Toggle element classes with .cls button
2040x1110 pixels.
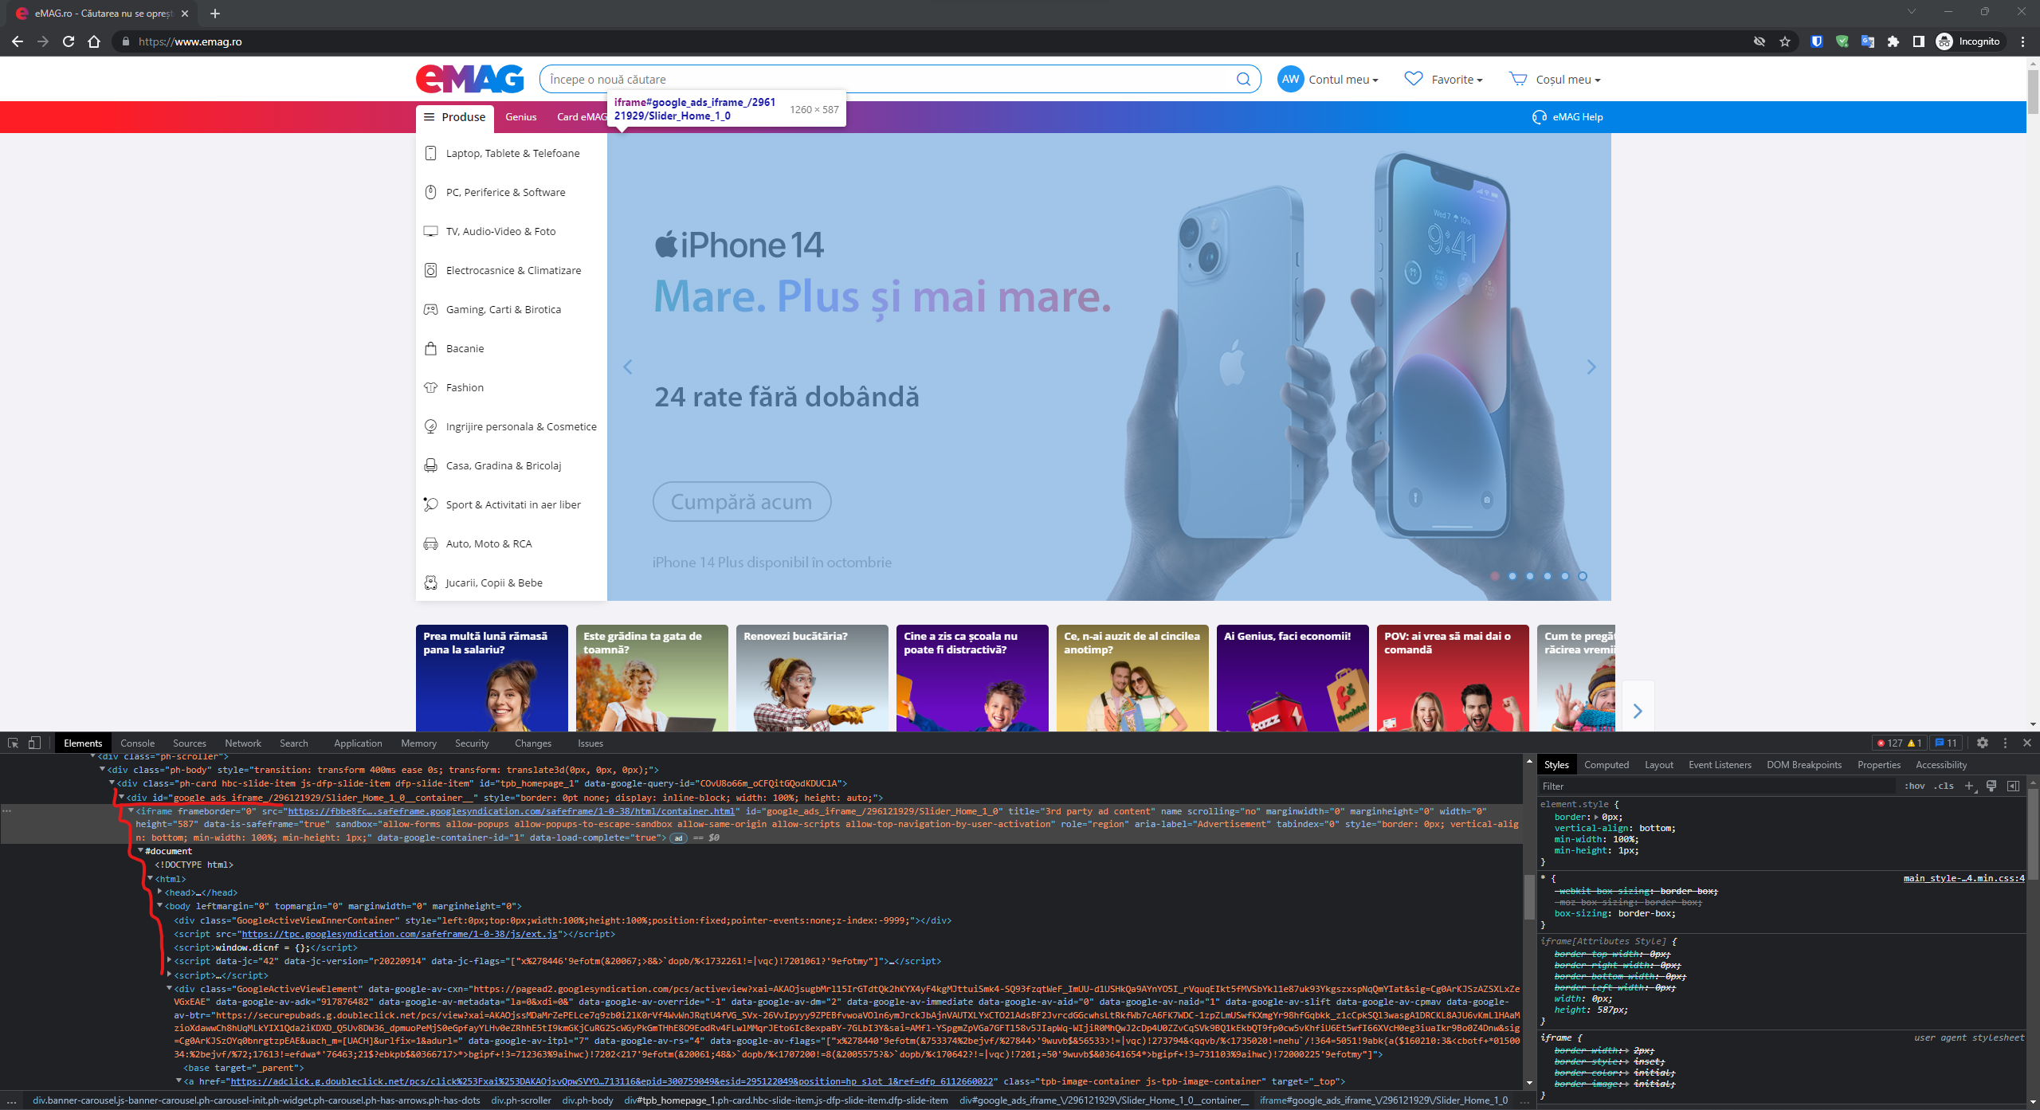1944,786
